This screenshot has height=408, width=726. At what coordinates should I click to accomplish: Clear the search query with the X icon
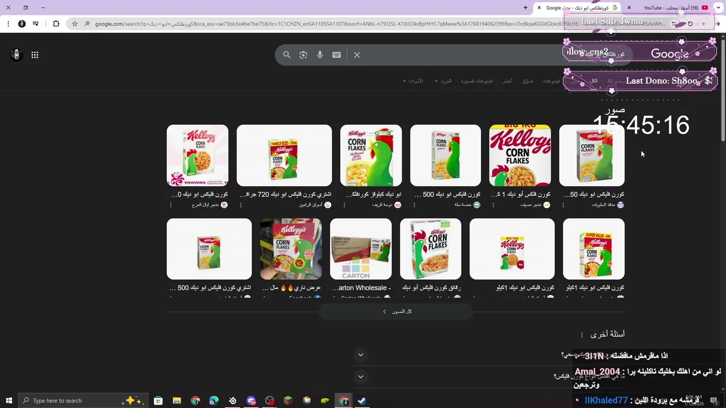click(357, 55)
